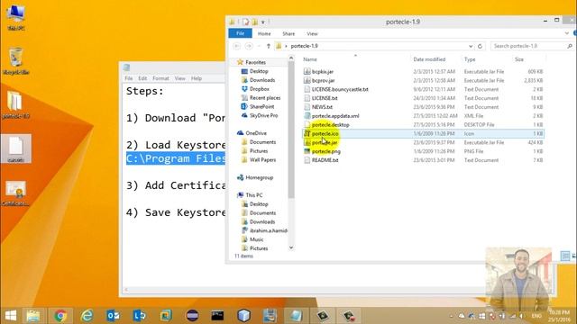
Task: Open Notepad File menu
Action: point(128,78)
